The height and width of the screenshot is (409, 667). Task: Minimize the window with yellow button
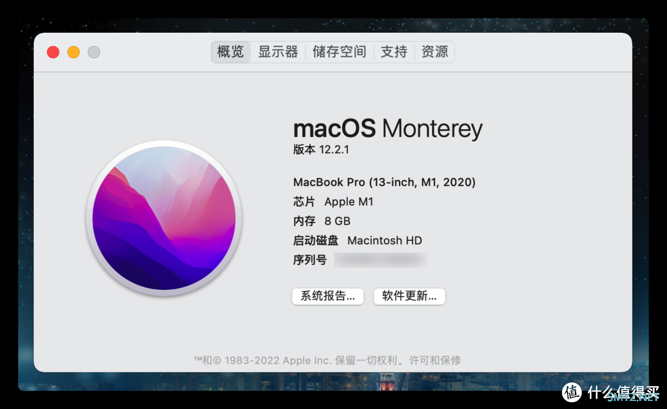(73, 52)
